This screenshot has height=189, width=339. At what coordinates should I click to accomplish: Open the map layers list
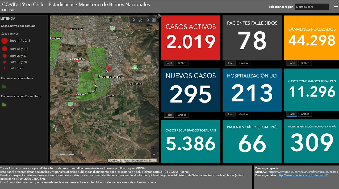[147, 20]
